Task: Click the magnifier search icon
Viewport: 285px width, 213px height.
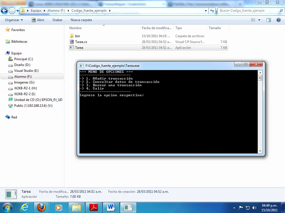Action: [x=281, y=11]
